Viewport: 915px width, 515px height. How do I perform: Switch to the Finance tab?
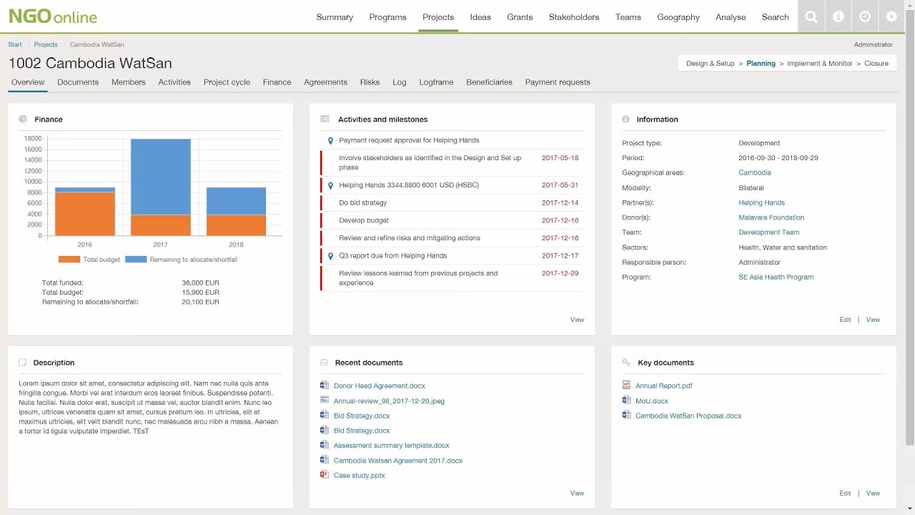pos(277,82)
